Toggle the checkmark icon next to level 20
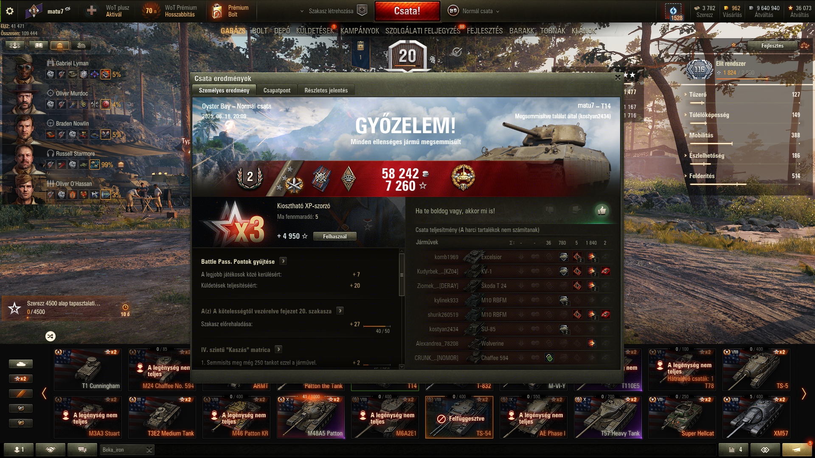 457,52
